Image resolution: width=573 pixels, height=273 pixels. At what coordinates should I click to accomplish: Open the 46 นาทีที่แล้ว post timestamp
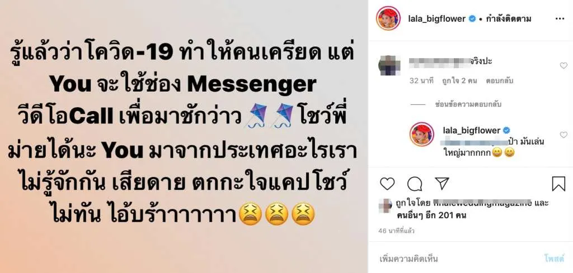coord(396,231)
